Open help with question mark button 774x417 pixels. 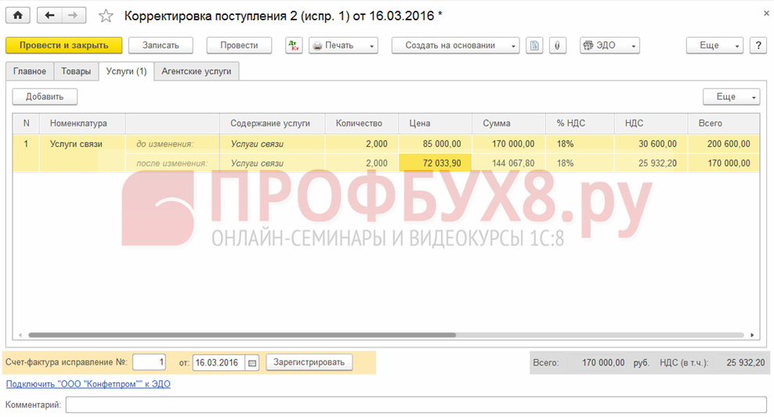point(758,45)
